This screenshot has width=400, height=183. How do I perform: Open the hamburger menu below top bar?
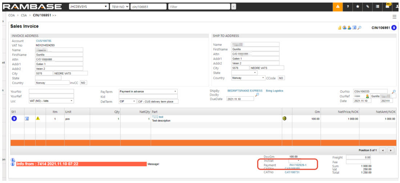[395, 17]
